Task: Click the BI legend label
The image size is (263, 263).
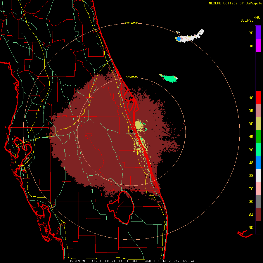Action: [x=251, y=214]
